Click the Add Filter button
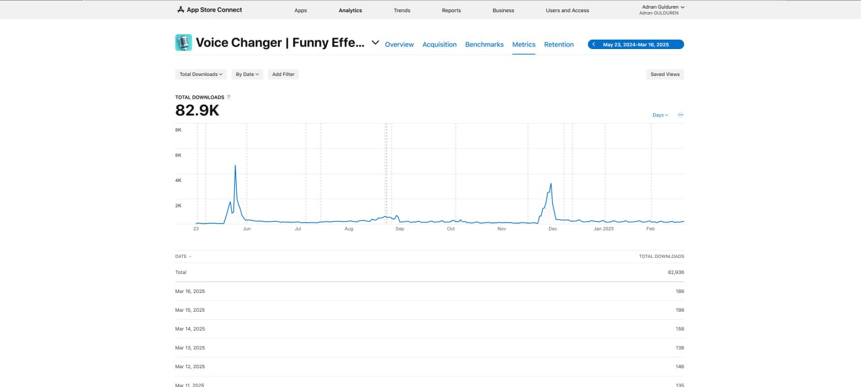The width and height of the screenshot is (861, 387). [283, 75]
